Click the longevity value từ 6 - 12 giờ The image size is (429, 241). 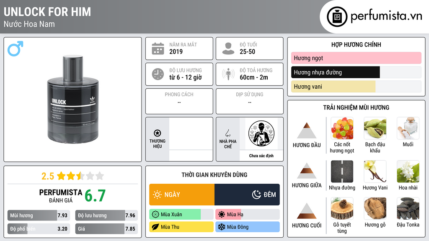tap(186, 77)
